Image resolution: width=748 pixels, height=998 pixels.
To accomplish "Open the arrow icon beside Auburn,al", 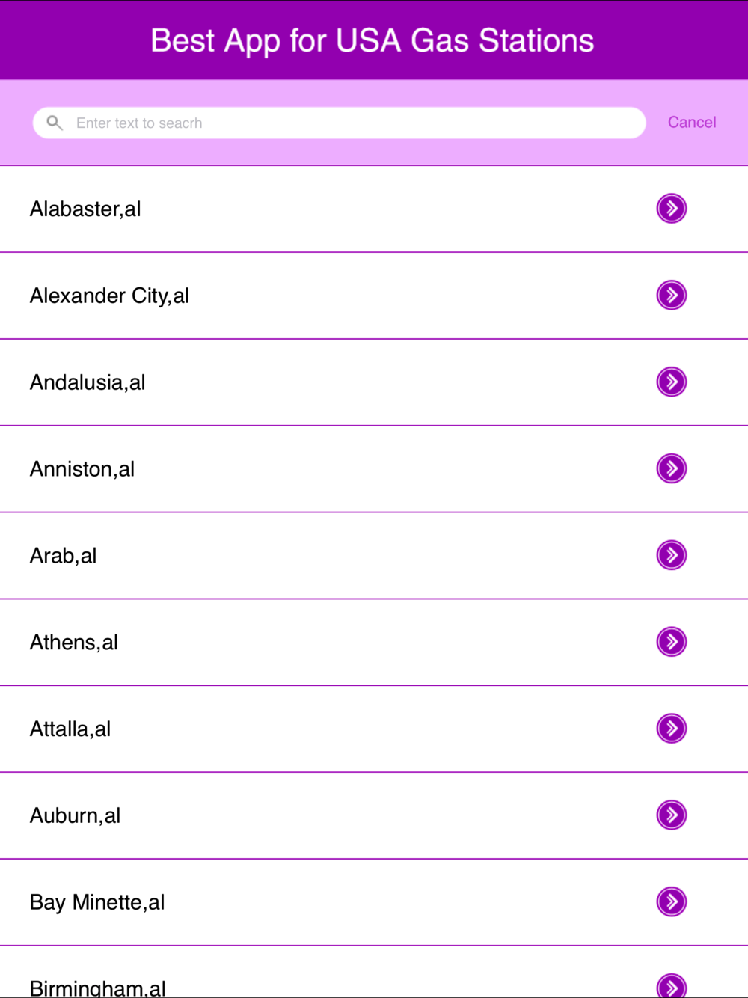I will click(x=672, y=815).
